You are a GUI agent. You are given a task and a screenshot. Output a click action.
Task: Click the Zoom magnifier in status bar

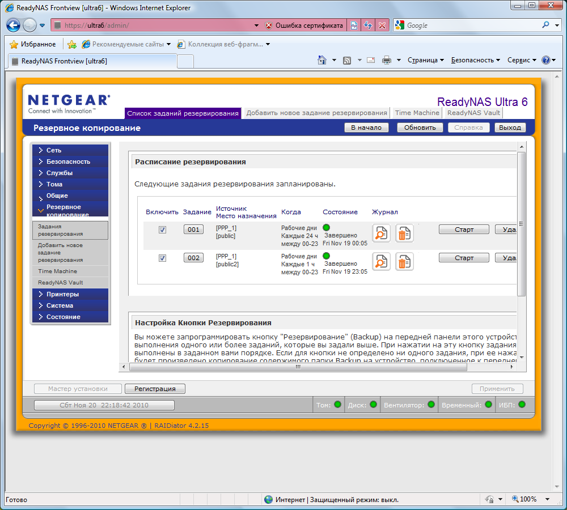(515, 499)
